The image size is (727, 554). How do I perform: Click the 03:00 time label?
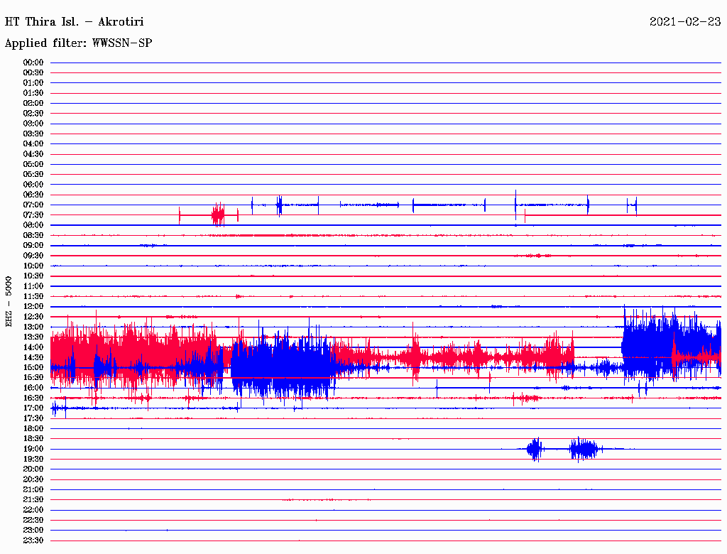[33, 124]
